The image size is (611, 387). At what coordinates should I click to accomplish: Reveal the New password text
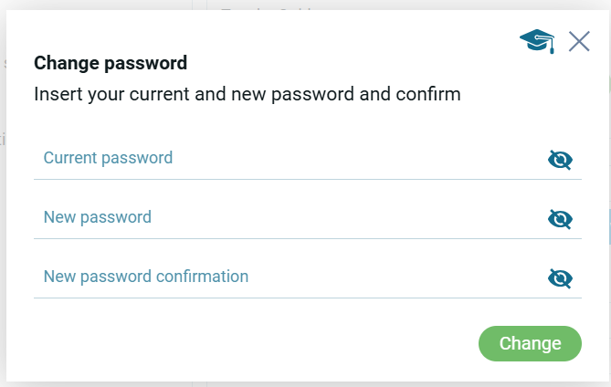coord(560,219)
